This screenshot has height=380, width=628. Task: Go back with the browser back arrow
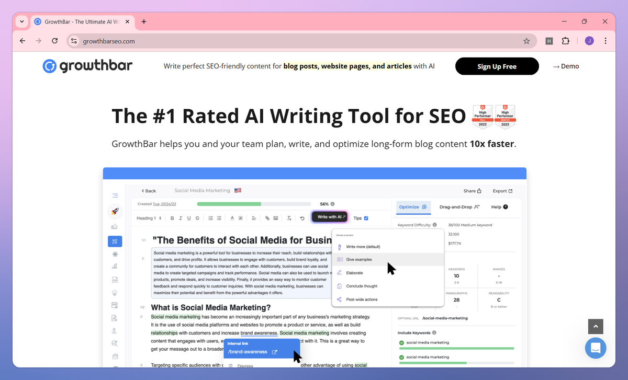point(22,41)
